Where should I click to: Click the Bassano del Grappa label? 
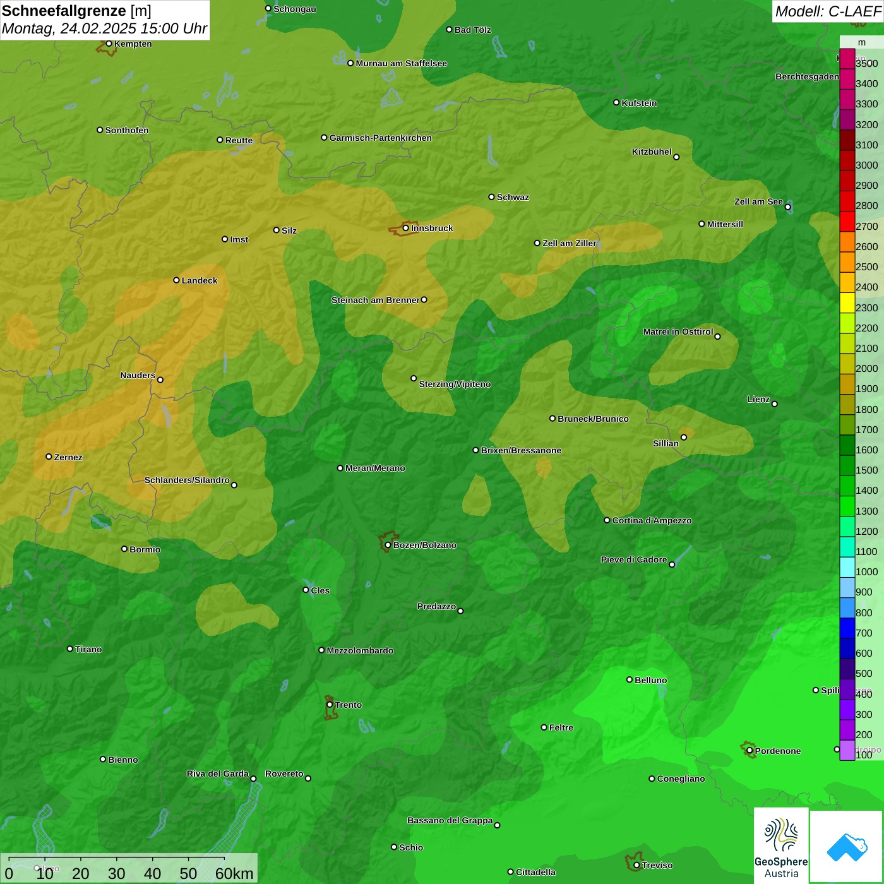pyautogui.click(x=450, y=820)
